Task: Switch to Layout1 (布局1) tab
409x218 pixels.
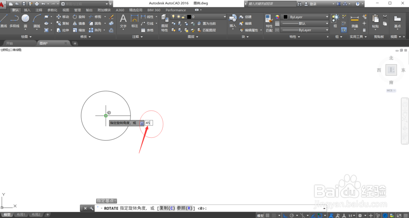Action: click(x=21, y=215)
